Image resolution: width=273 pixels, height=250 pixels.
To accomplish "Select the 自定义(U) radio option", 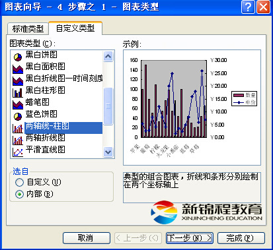I will (19, 182).
